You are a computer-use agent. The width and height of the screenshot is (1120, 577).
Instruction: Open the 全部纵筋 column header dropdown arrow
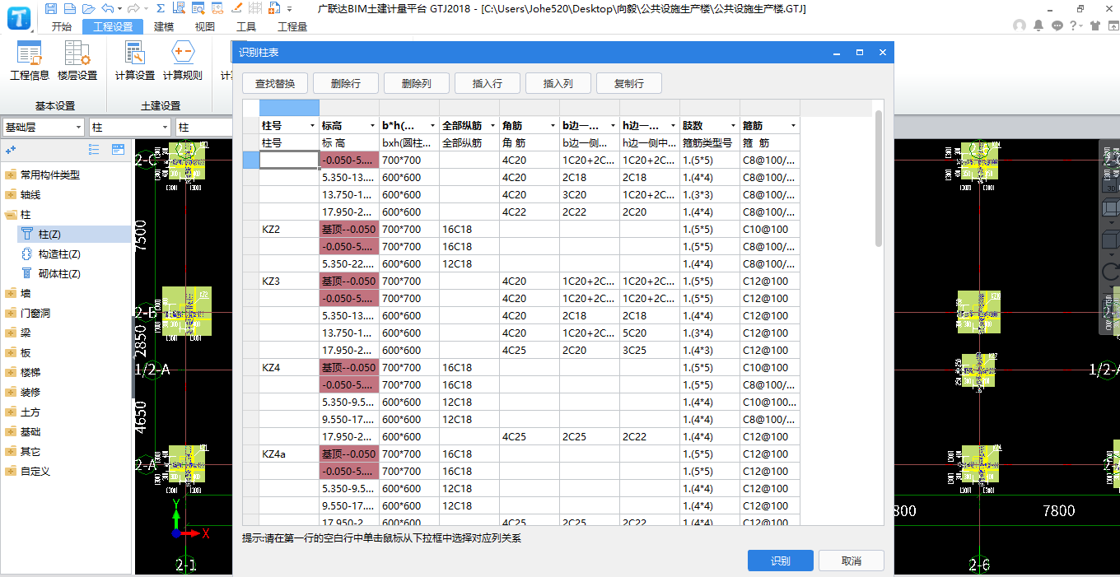[x=492, y=126]
